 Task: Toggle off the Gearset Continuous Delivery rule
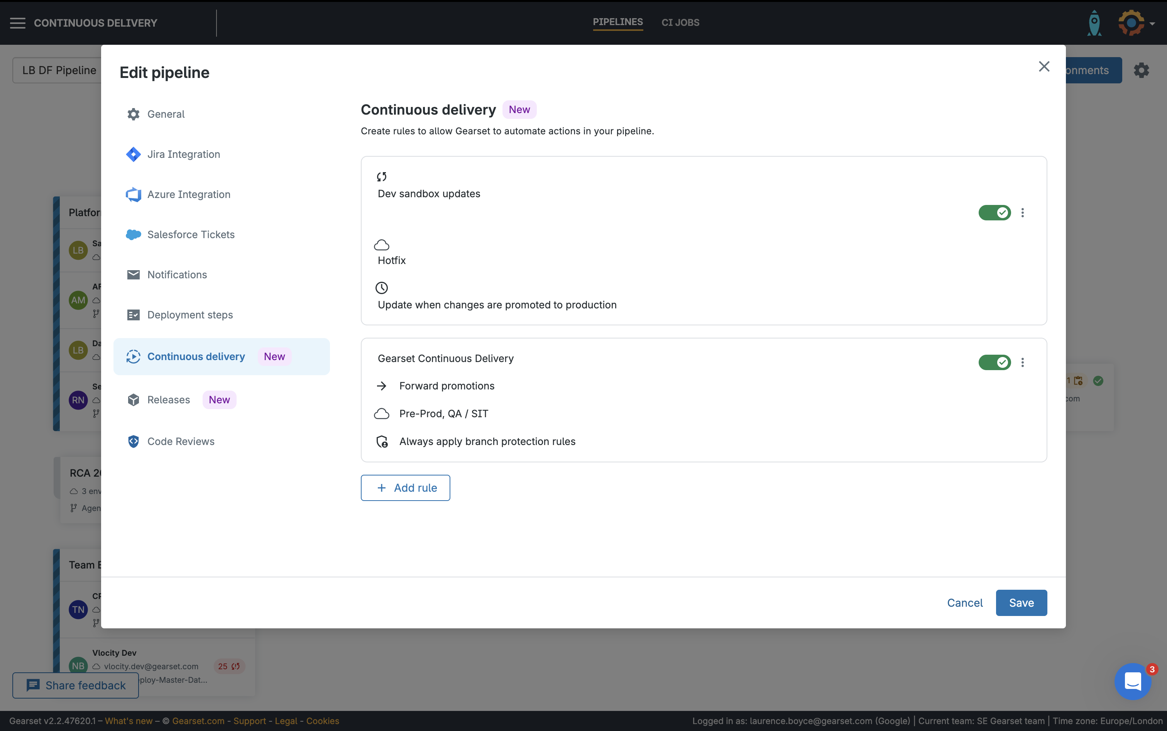(x=994, y=362)
